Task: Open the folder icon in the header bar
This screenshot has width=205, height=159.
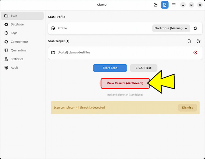Action: 155,5
